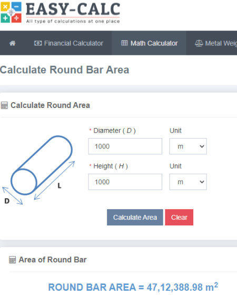The image size is (237, 296).
Task: Click the calculator icon beside Area of Round Bar
Action: pos(13,260)
